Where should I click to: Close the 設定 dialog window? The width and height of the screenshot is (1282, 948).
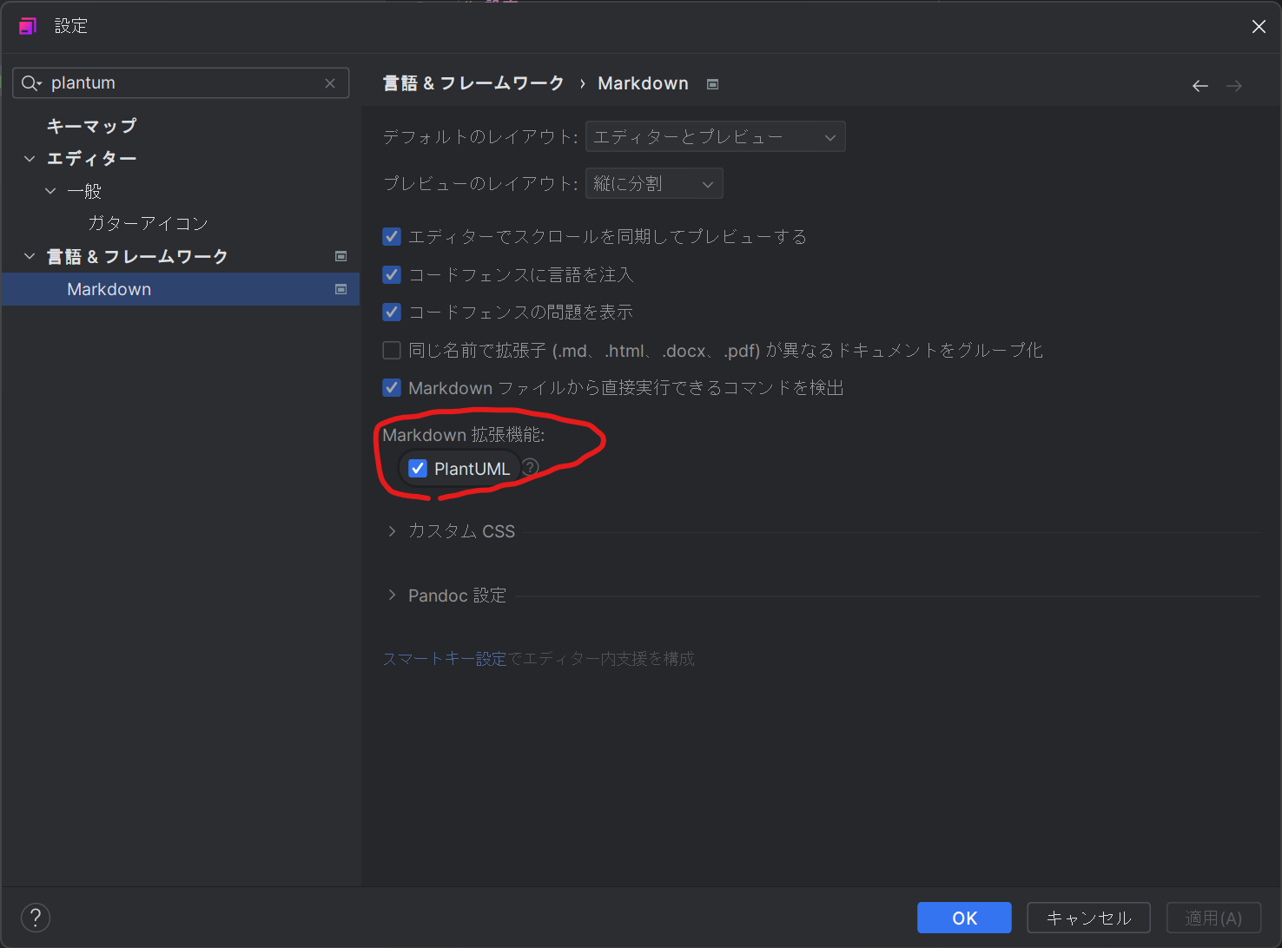(x=1259, y=27)
